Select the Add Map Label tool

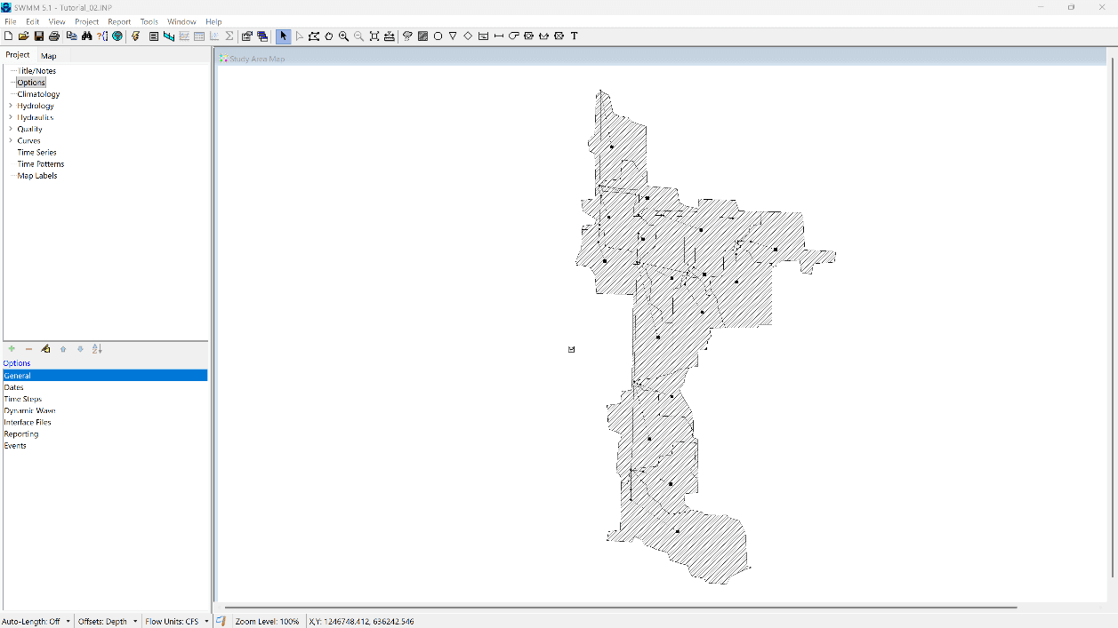click(574, 36)
